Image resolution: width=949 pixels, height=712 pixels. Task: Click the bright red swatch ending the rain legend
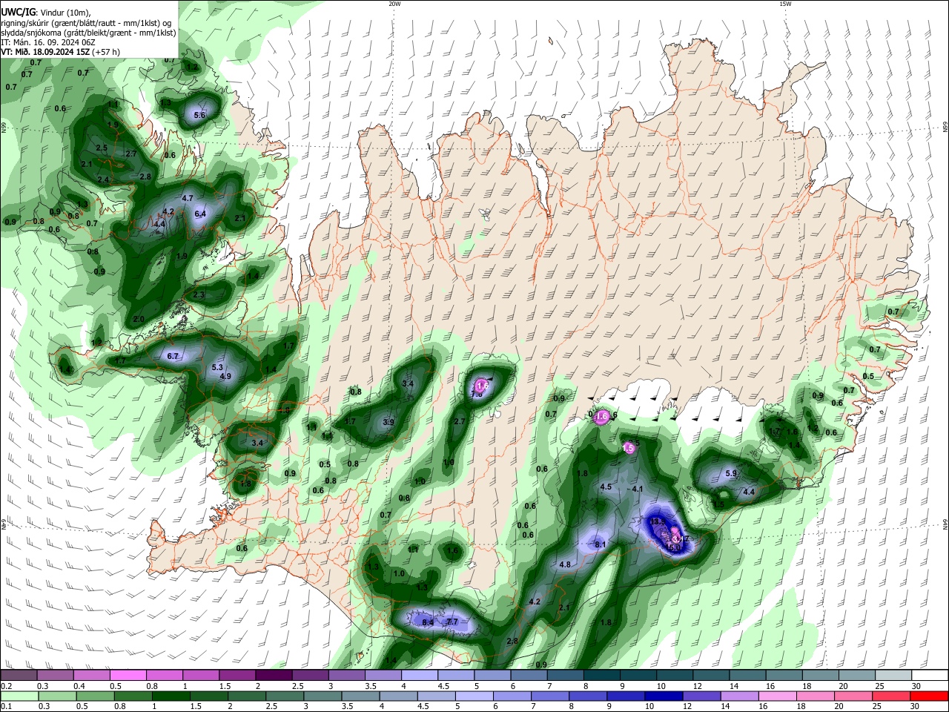(930, 696)
